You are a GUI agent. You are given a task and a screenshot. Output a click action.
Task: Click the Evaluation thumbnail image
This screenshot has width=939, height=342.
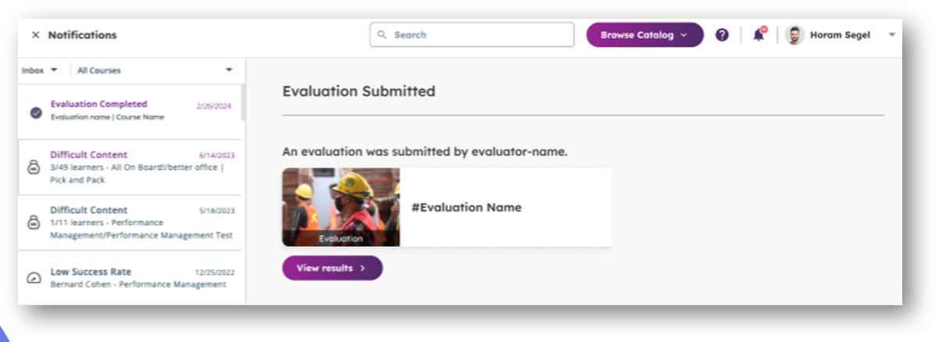(x=341, y=207)
